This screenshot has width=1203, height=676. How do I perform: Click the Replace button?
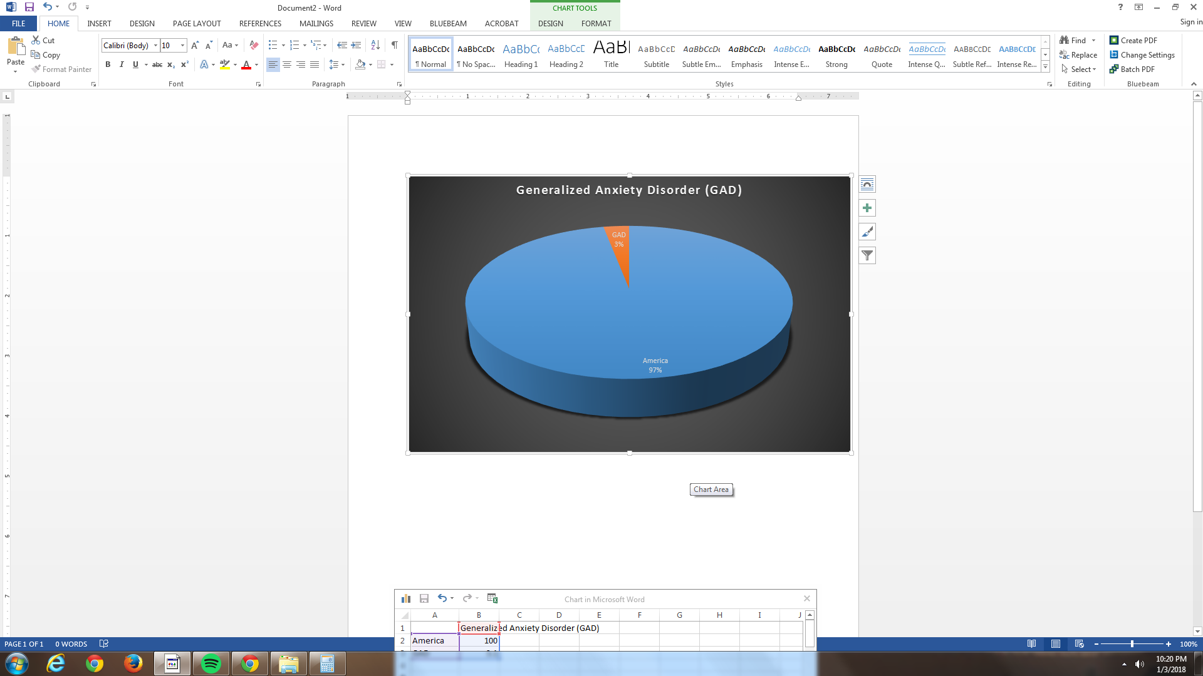tap(1078, 55)
